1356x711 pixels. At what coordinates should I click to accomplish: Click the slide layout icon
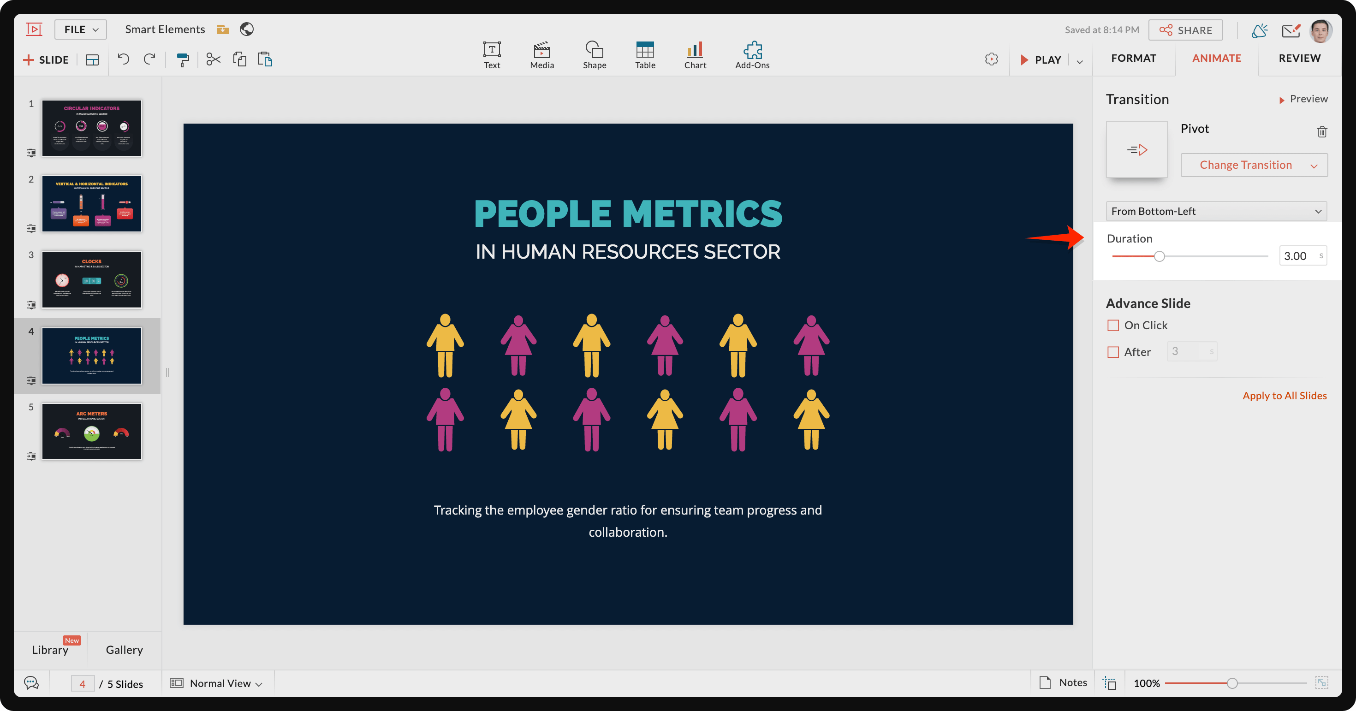pos(92,60)
